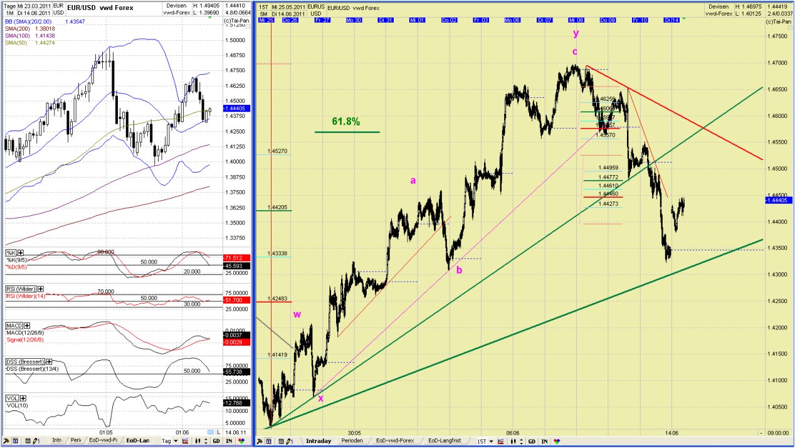Click the colored chart-style icon near the Tag dropdown
Viewport: 795px width, 448px height.
click(184, 441)
